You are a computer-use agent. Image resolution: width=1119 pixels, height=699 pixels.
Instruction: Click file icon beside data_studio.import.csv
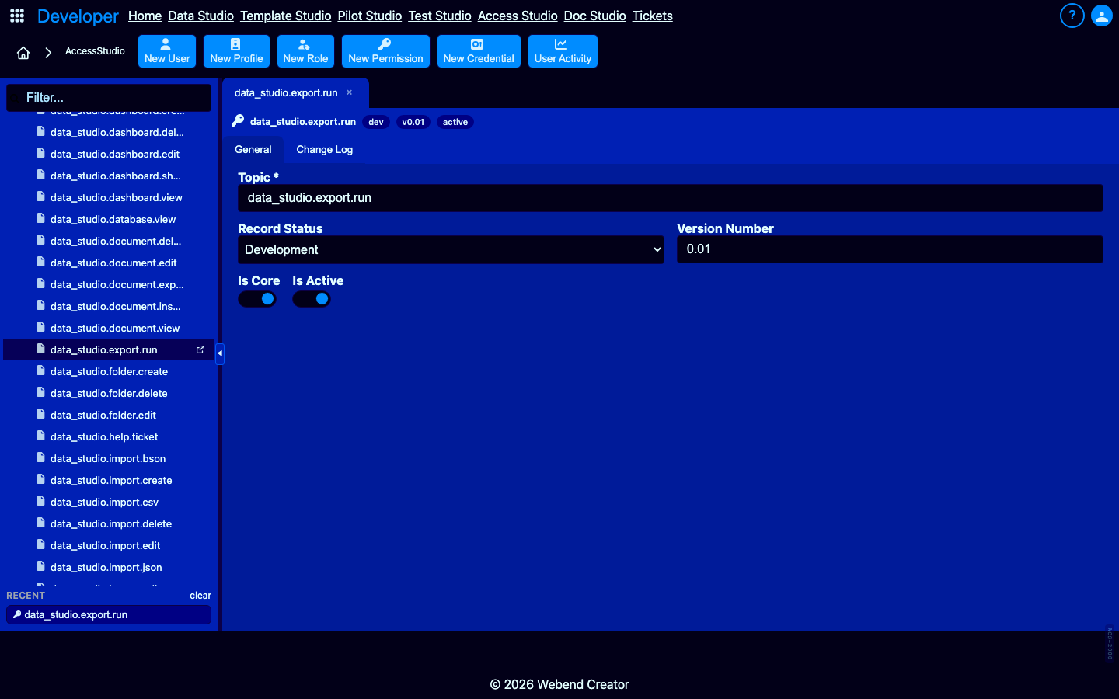[x=41, y=502]
